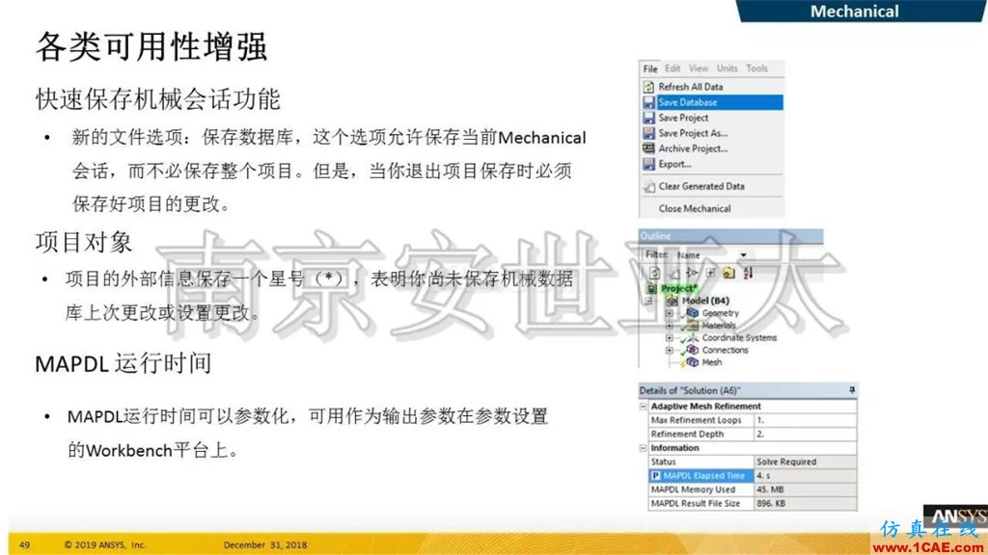The height and width of the screenshot is (555, 988).
Task: Click the MAPDL Memory Used row
Action: 753,489
